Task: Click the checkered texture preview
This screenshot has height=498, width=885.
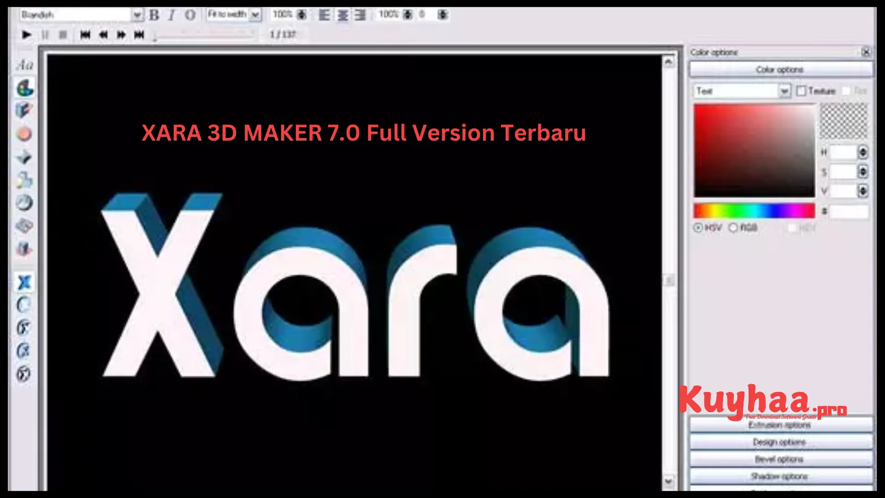Action: pyautogui.click(x=843, y=121)
